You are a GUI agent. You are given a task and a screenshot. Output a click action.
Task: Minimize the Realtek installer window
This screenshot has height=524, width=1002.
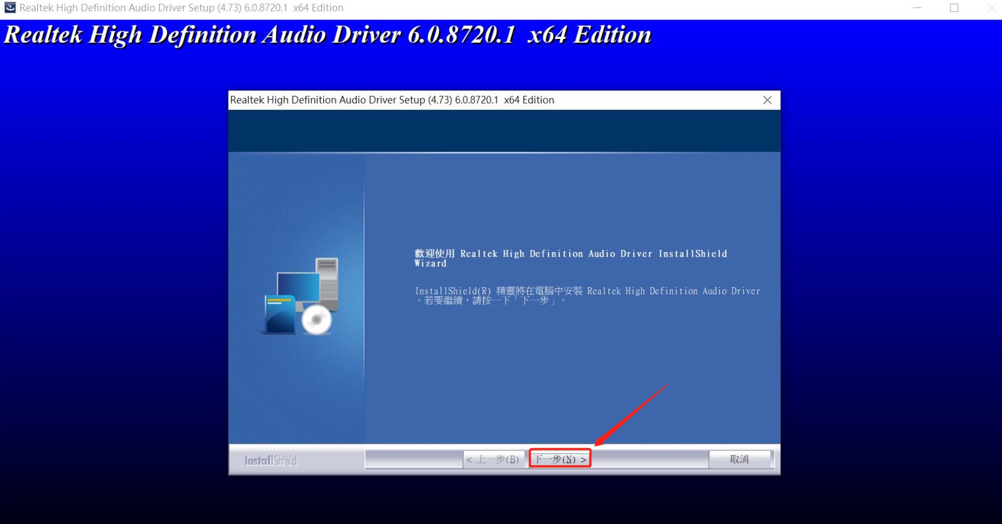tap(917, 7)
